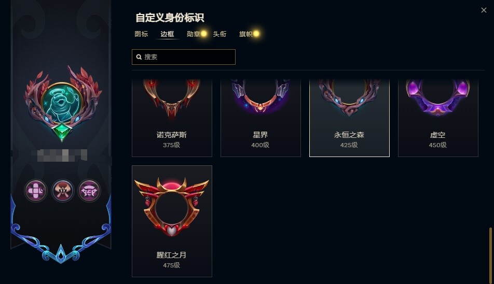Select the 腥红之月 475级 border
The image size is (494, 284).
tap(172, 221)
